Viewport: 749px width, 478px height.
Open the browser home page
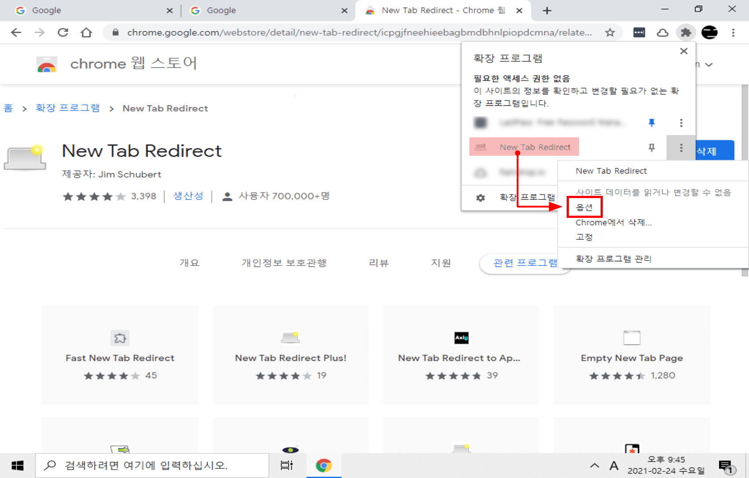(x=86, y=32)
